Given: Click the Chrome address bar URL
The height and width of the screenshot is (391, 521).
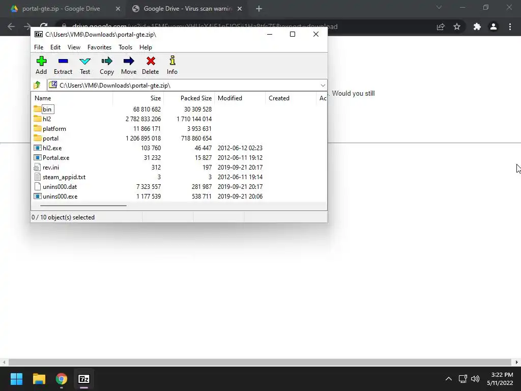Looking at the screenshot, I should click(x=205, y=26).
